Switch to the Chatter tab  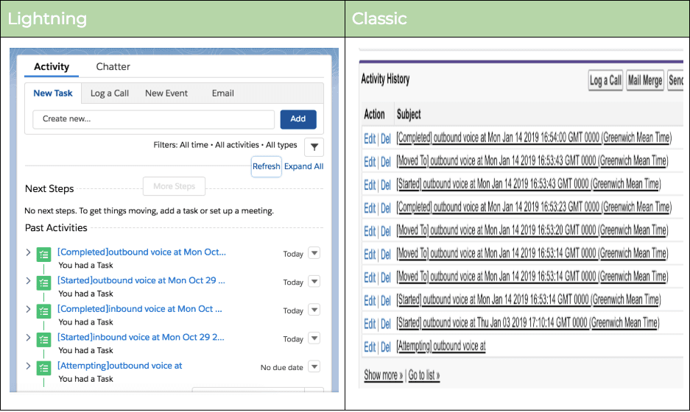(113, 67)
